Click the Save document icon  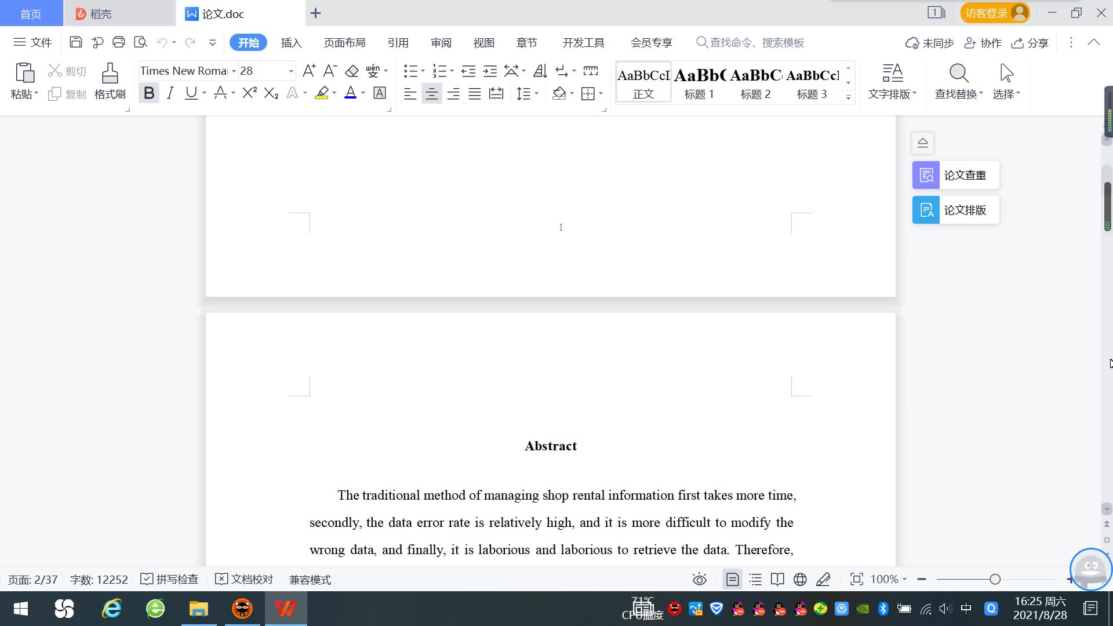point(75,42)
